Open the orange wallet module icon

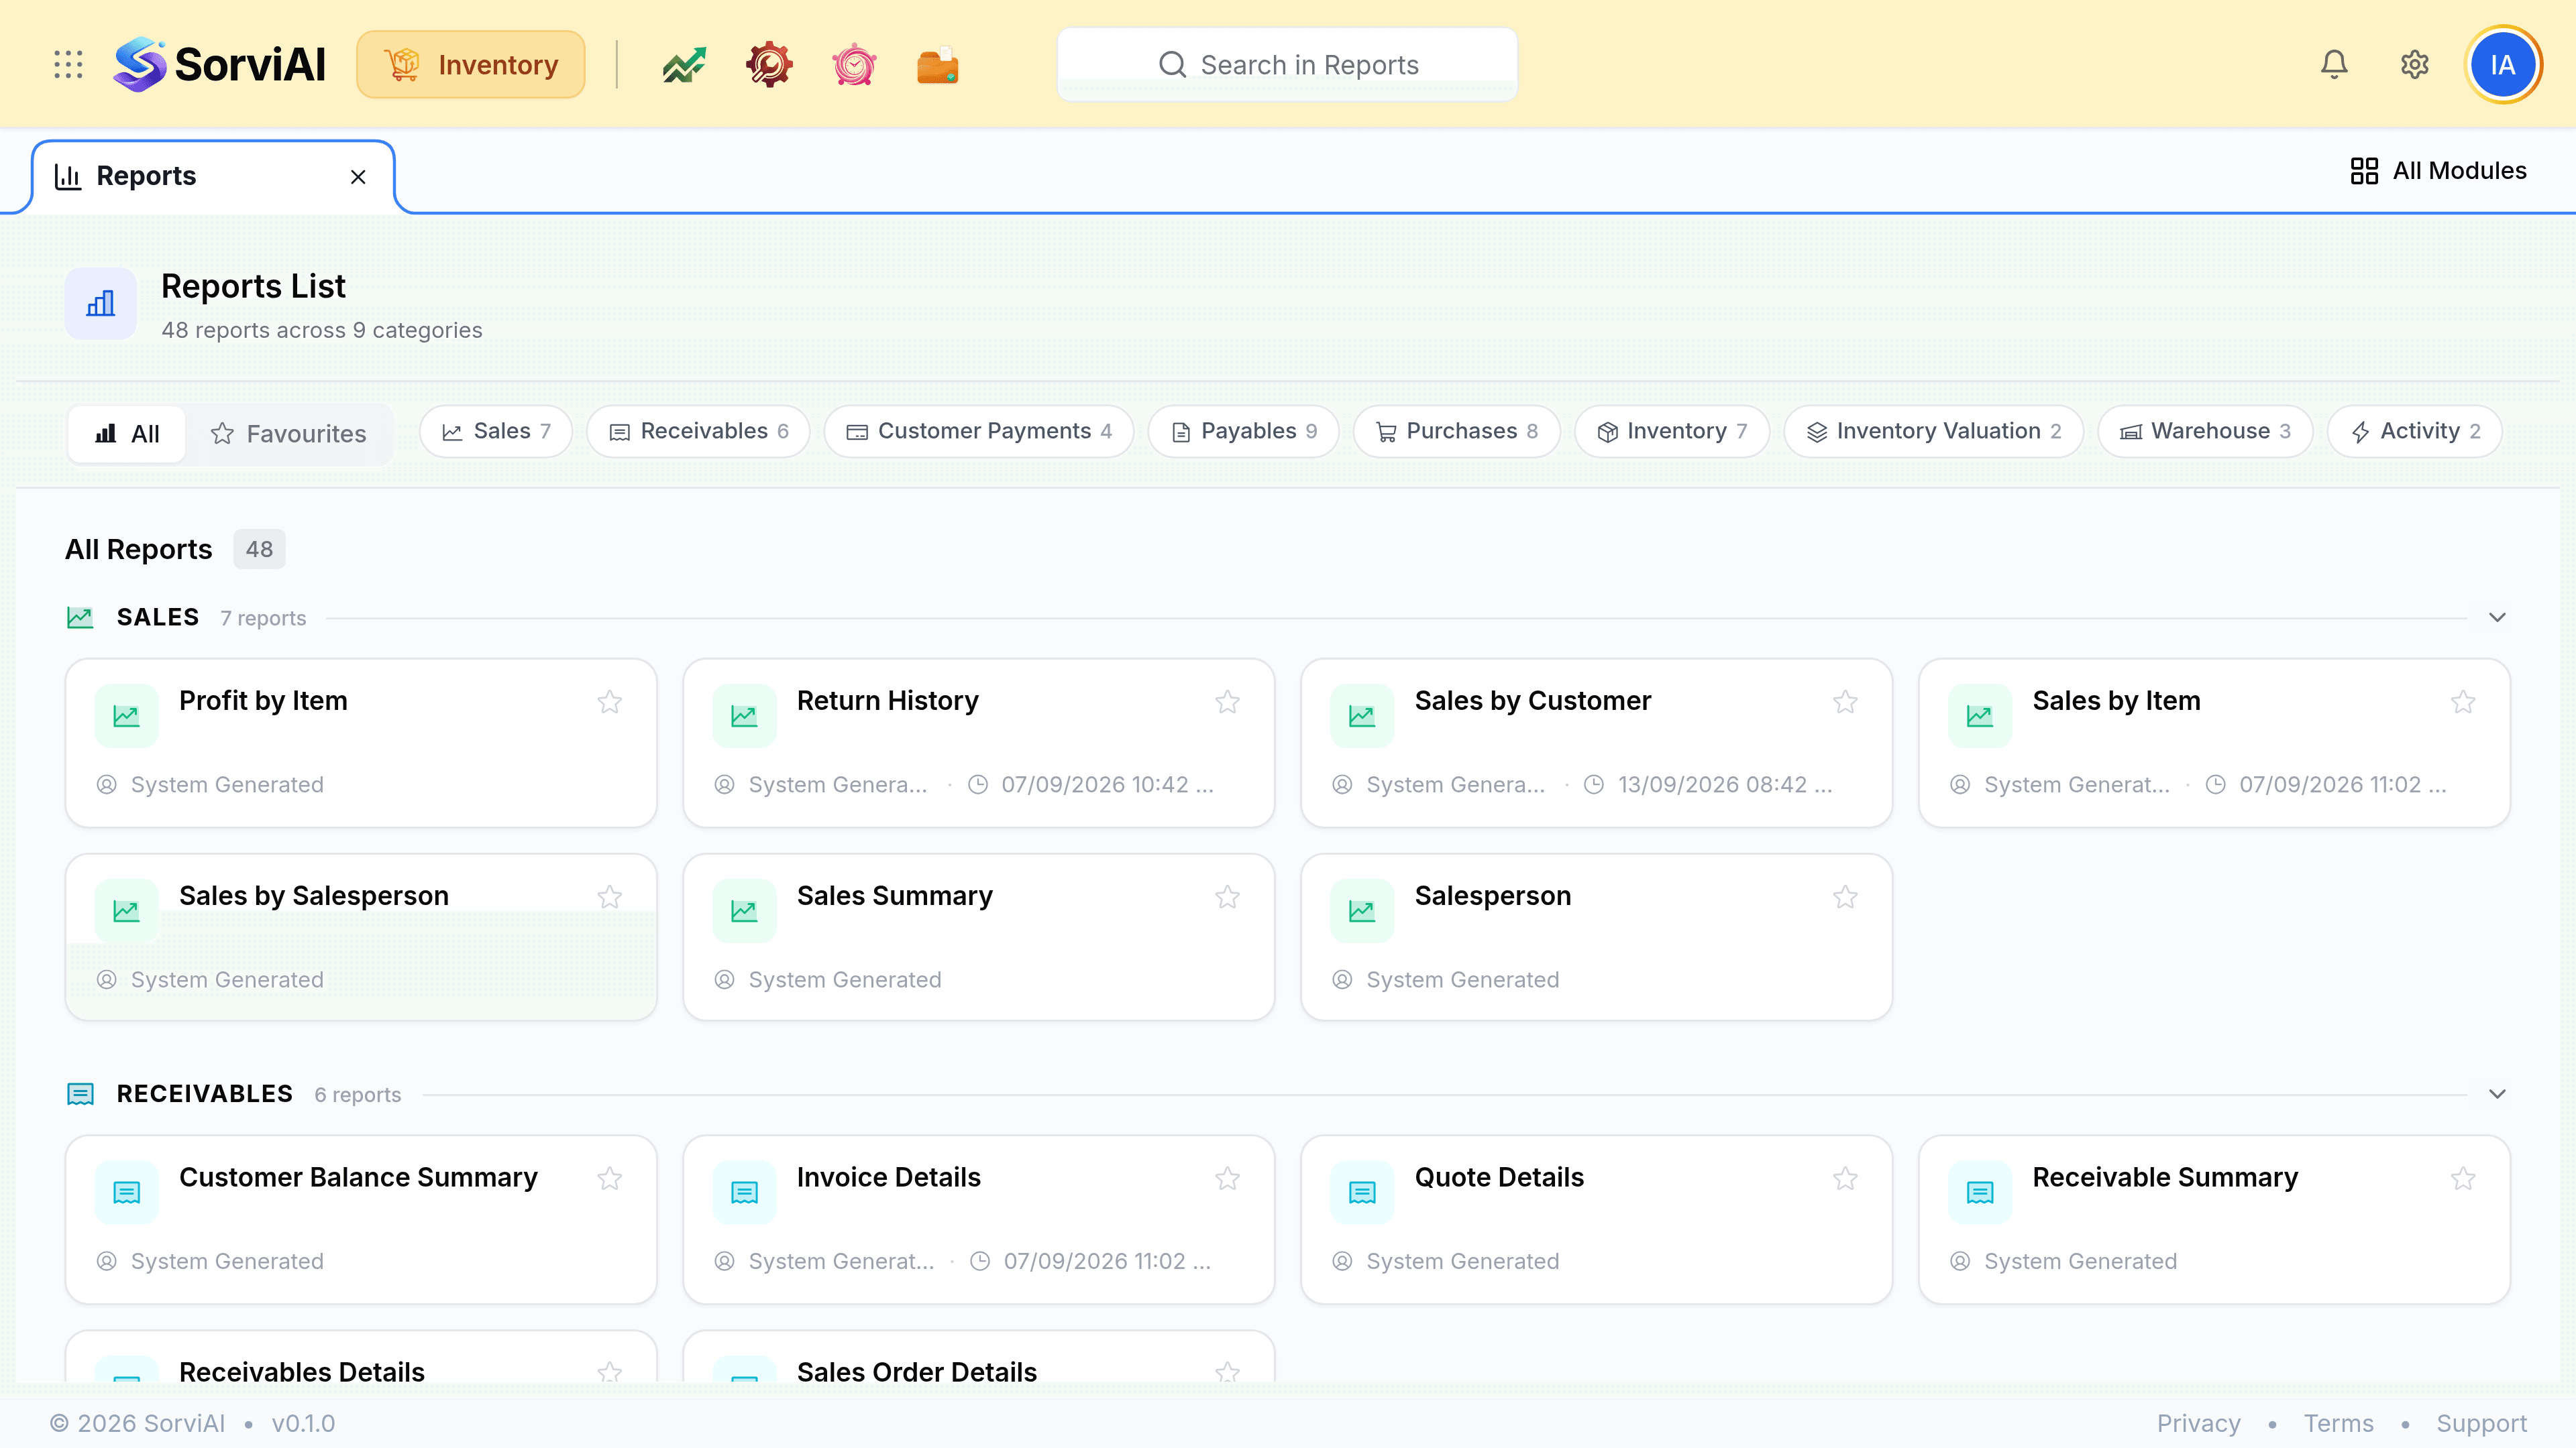coord(938,65)
